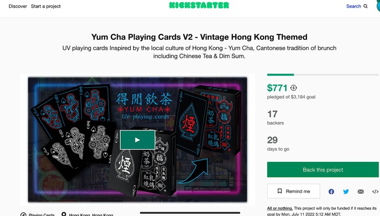Share project by email envelope icon

pos(361,191)
